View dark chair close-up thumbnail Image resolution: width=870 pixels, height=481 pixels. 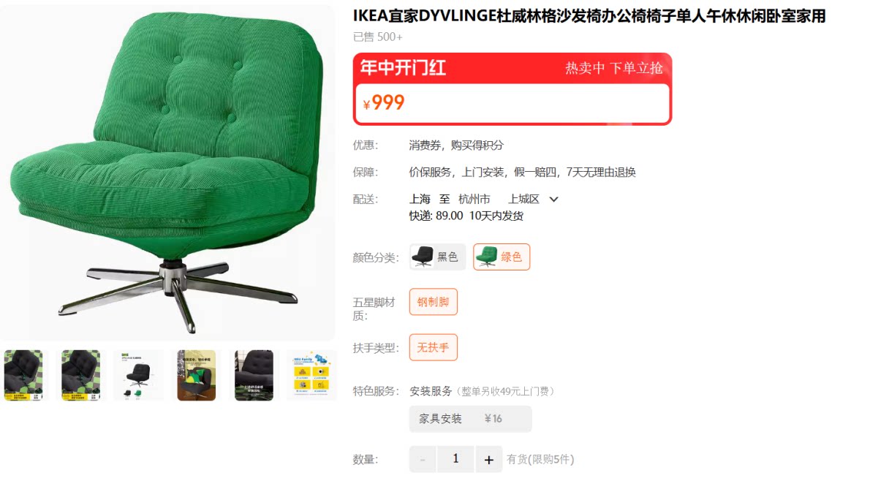[254, 375]
